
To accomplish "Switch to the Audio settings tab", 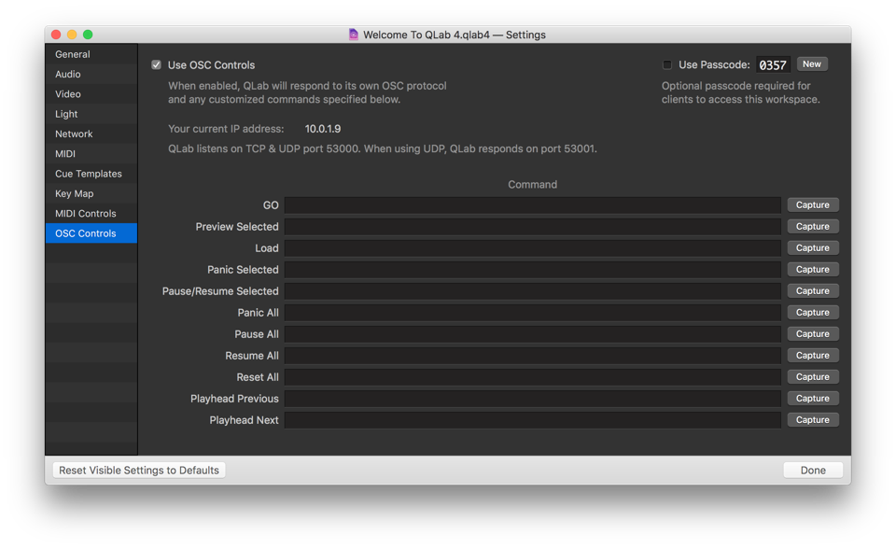I will click(x=68, y=74).
